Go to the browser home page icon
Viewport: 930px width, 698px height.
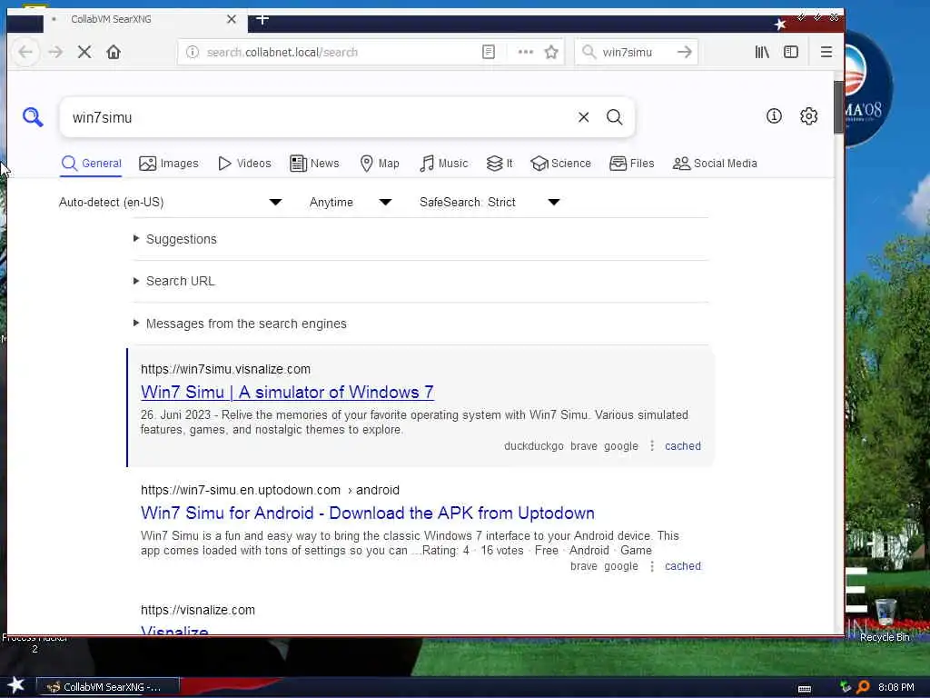[x=114, y=52]
